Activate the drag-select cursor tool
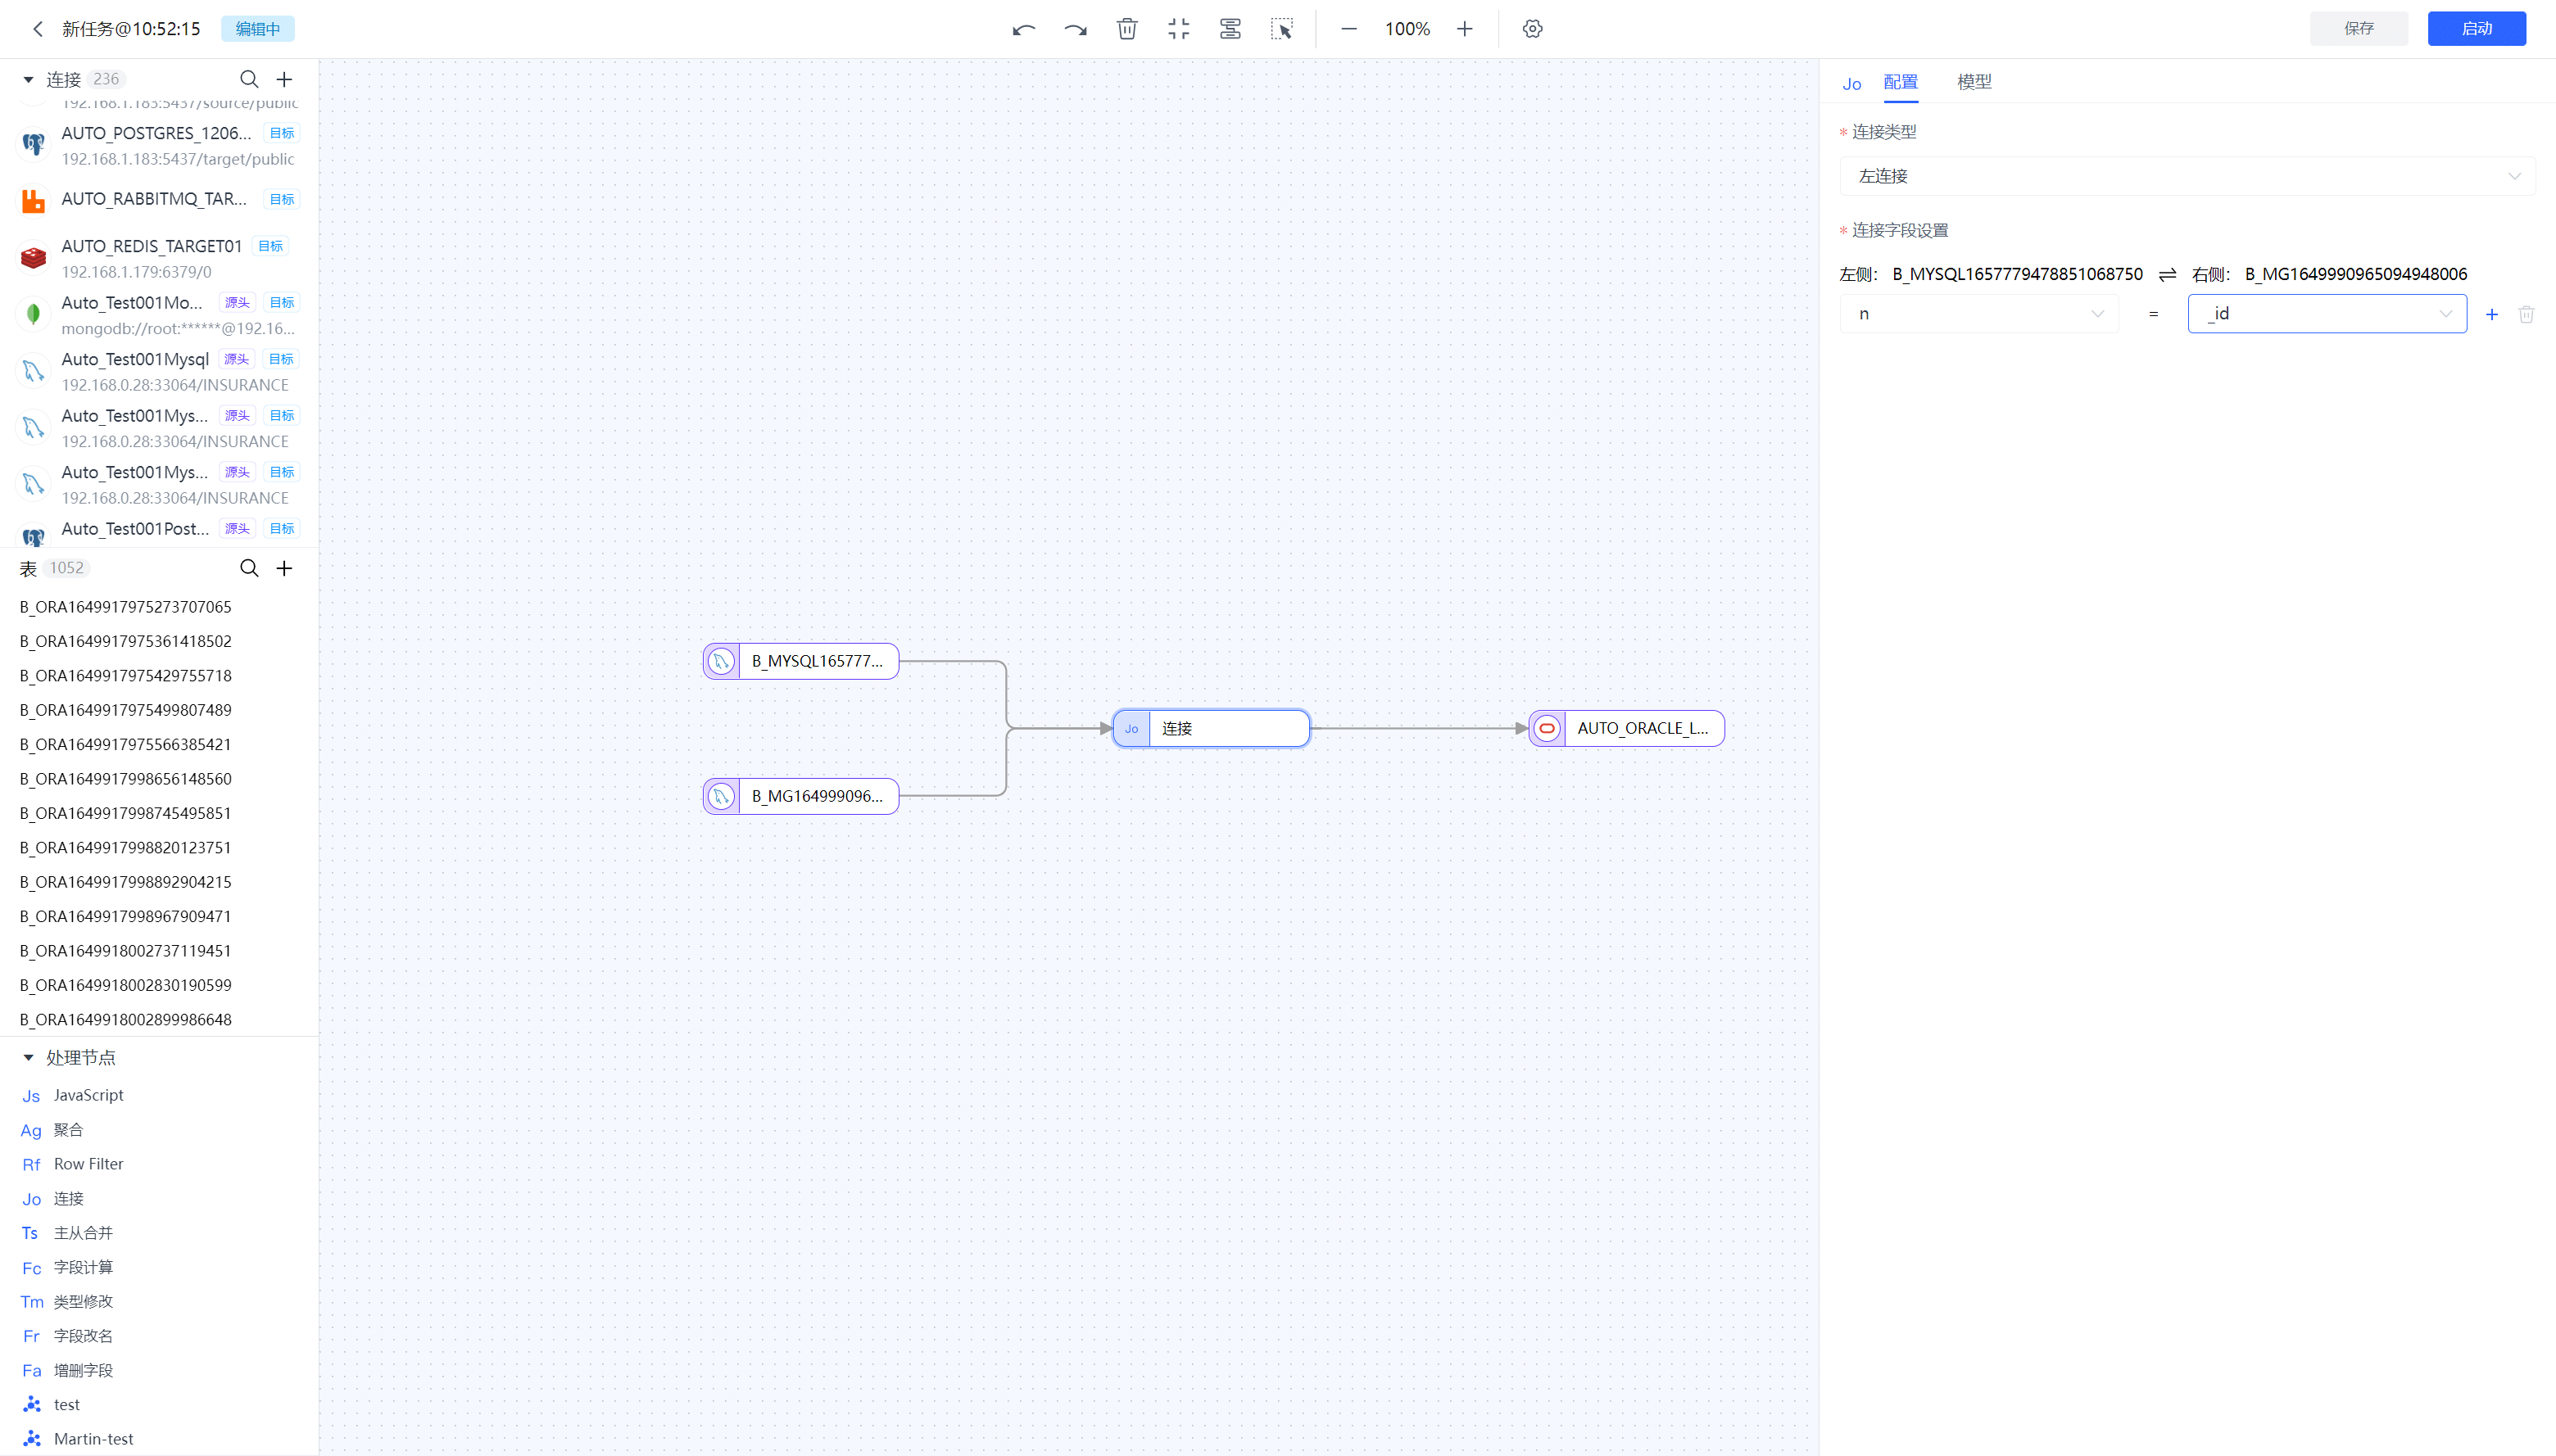This screenshot has height=1456, width=2556. click(x=1281, y=29)
